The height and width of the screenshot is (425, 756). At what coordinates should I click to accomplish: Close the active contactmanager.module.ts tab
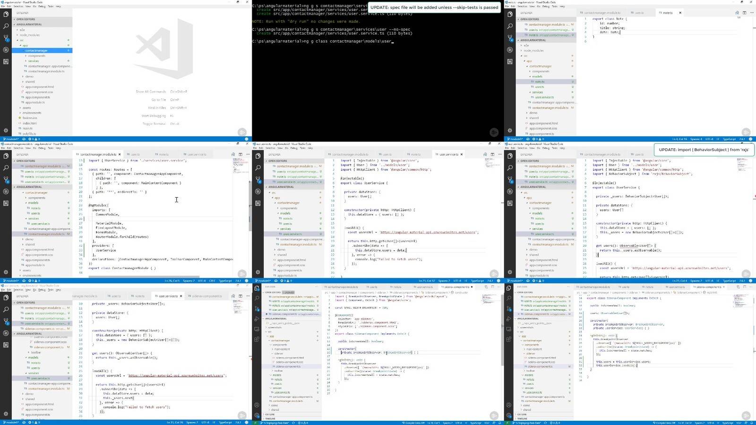(120, 154)
